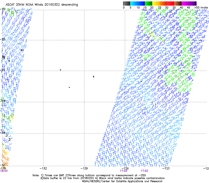Click the -24 latitude label
This screenshot has height=183, width=209.
click(3, 70)
